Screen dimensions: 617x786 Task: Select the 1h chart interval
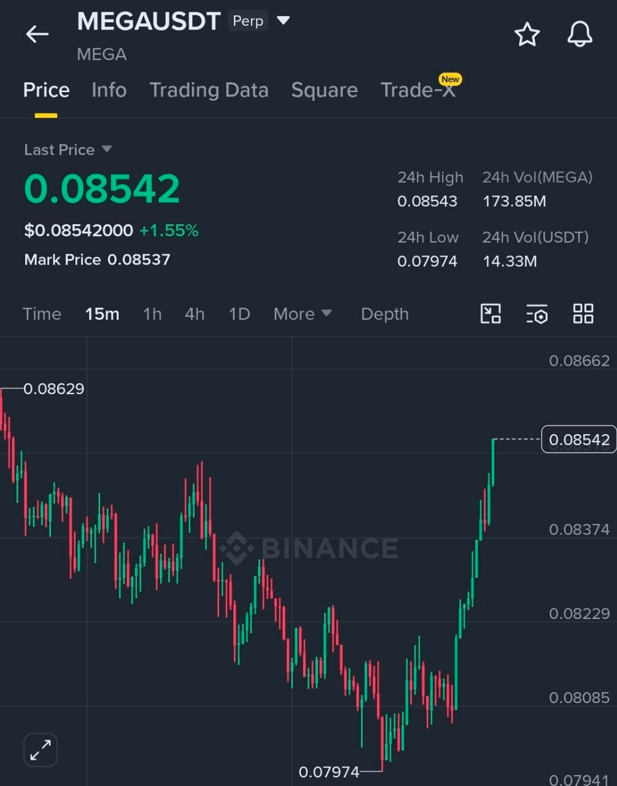pos(152,314)
